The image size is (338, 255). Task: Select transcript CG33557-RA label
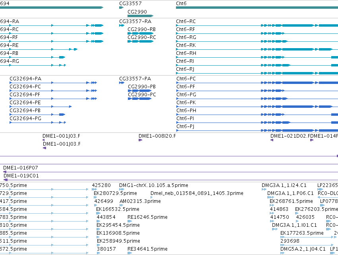(x=135, y=21)
